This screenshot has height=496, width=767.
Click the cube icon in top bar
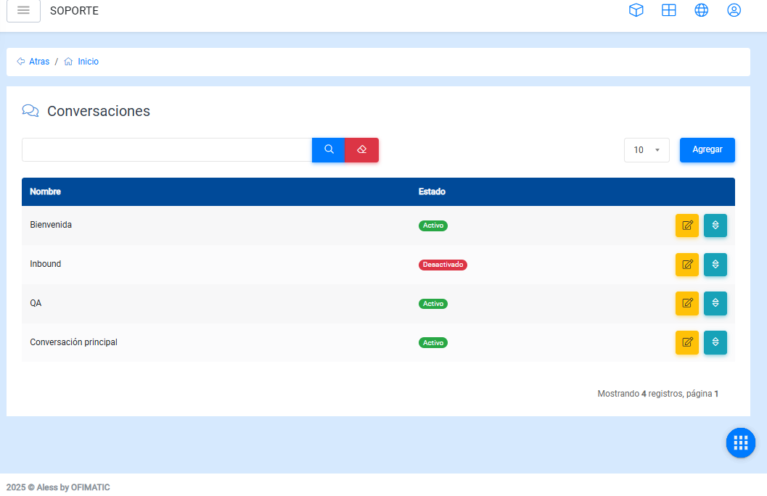(636, 11)
